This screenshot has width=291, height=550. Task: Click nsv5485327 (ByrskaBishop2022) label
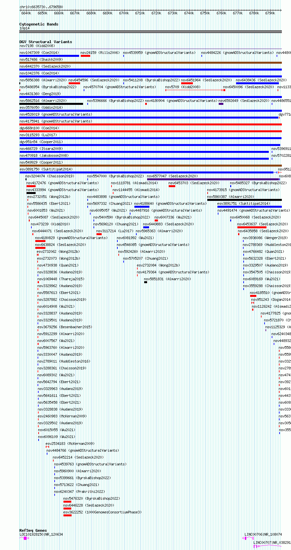(x=258, y=183)
